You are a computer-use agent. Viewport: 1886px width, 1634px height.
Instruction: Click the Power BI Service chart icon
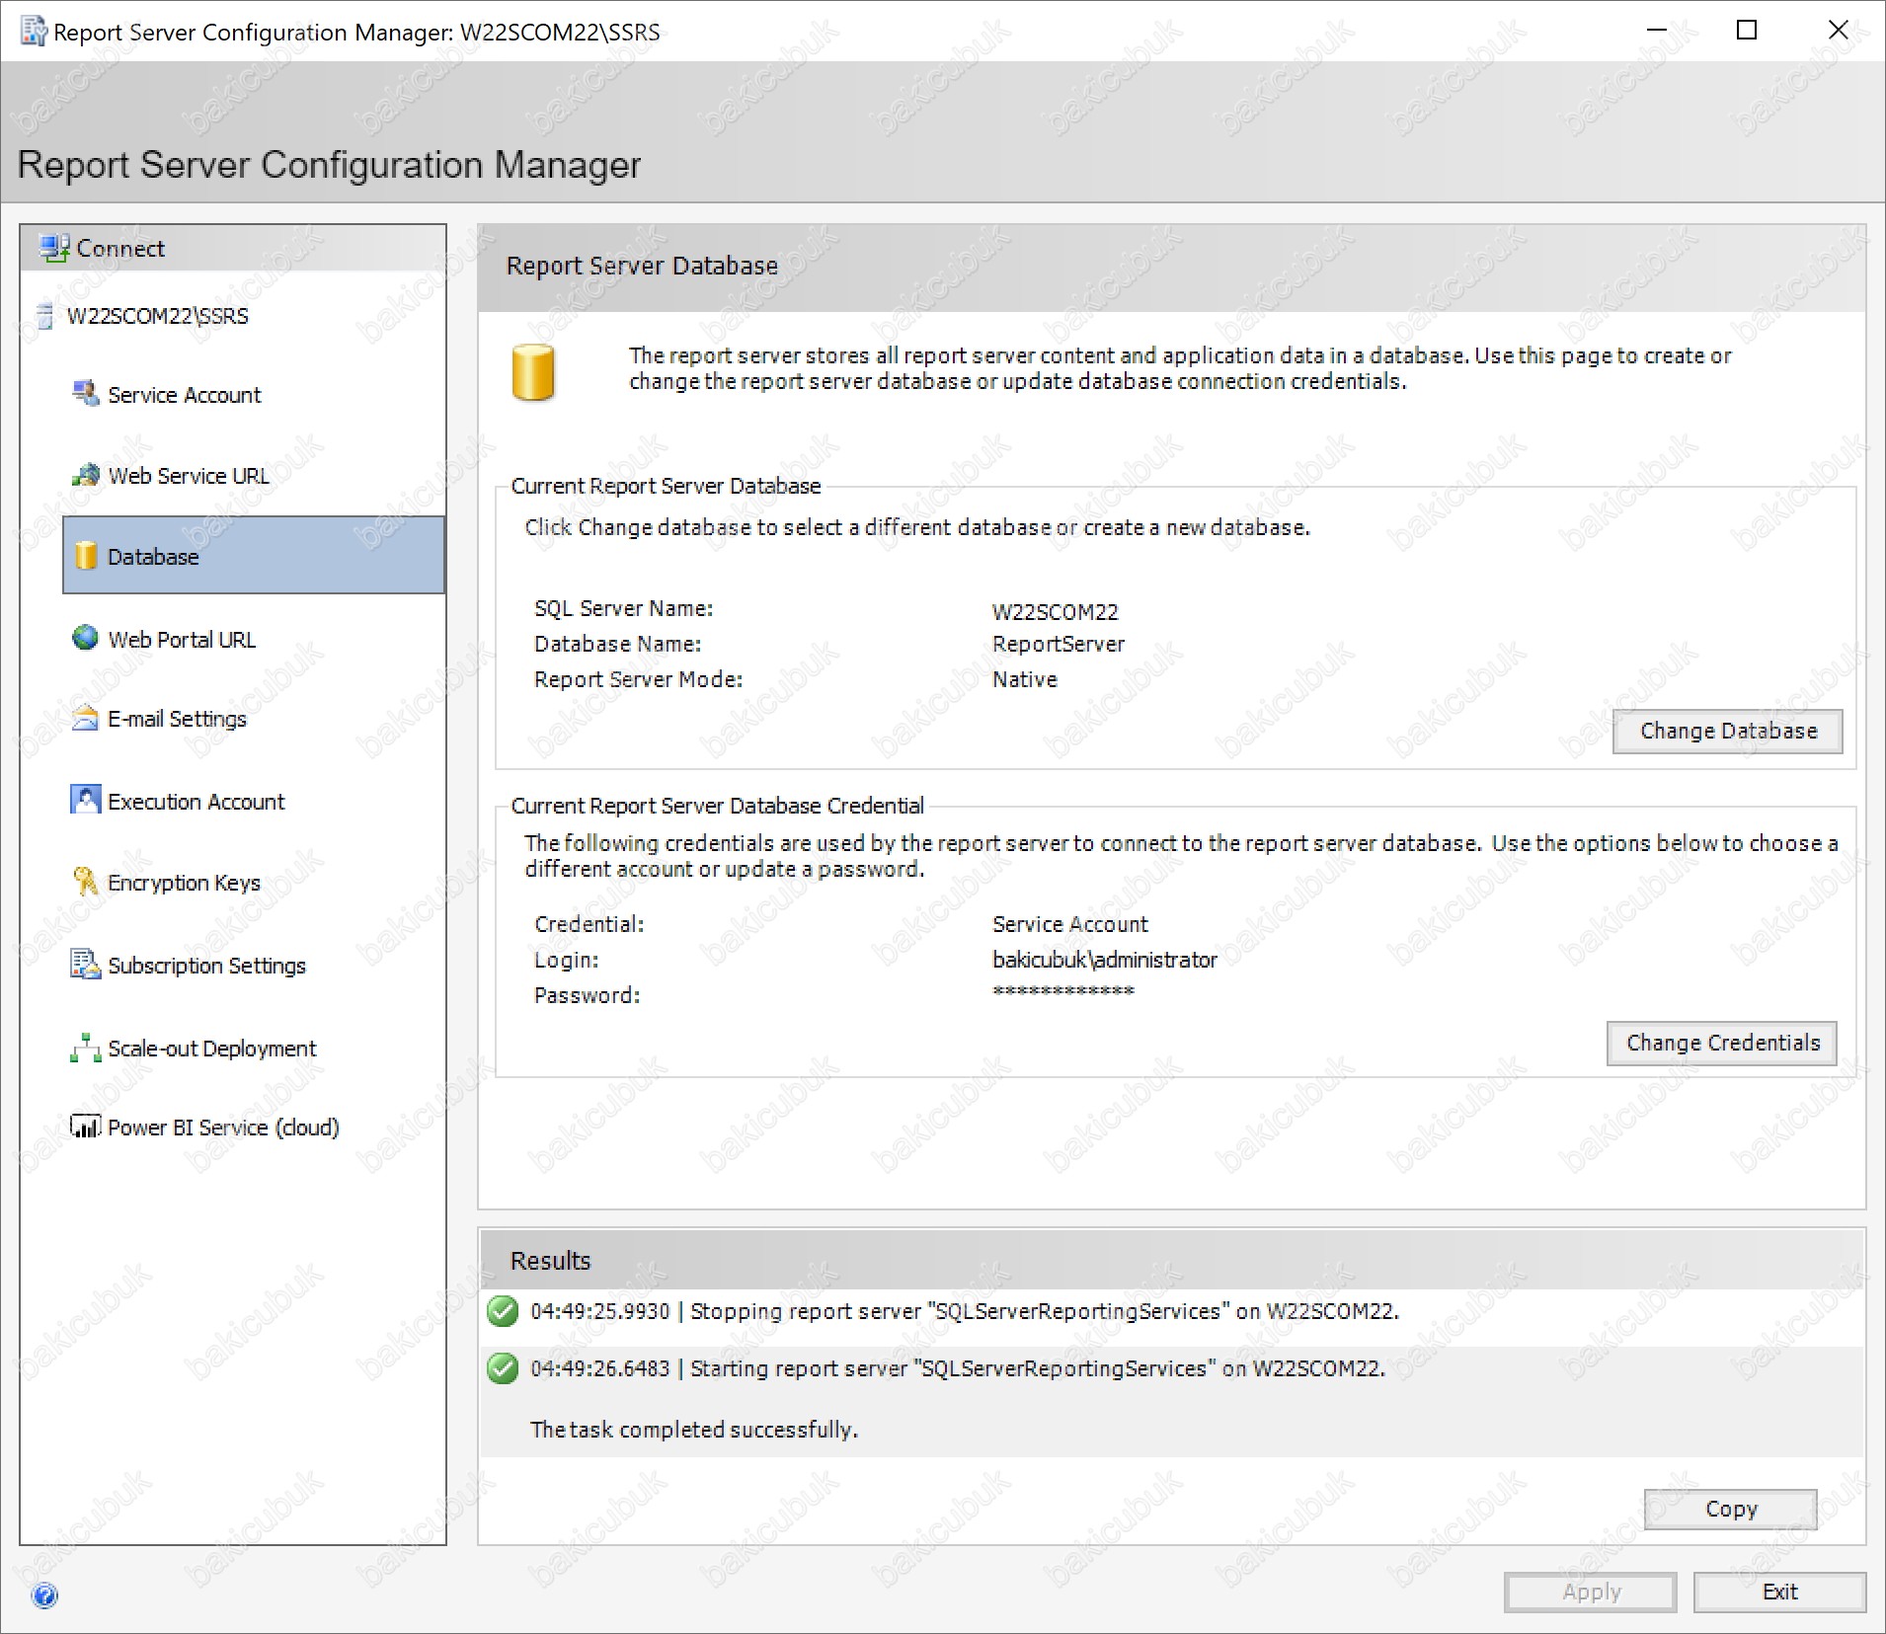(x=86, y=1127)
